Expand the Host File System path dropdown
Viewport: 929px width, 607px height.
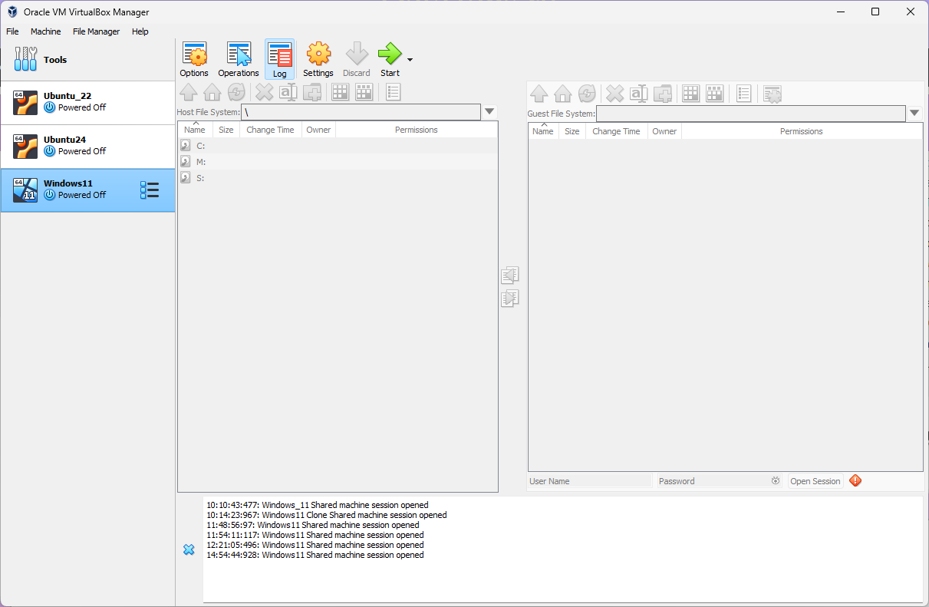click(489, 112)
